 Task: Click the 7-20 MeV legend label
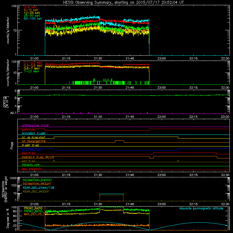click(31, 71)
